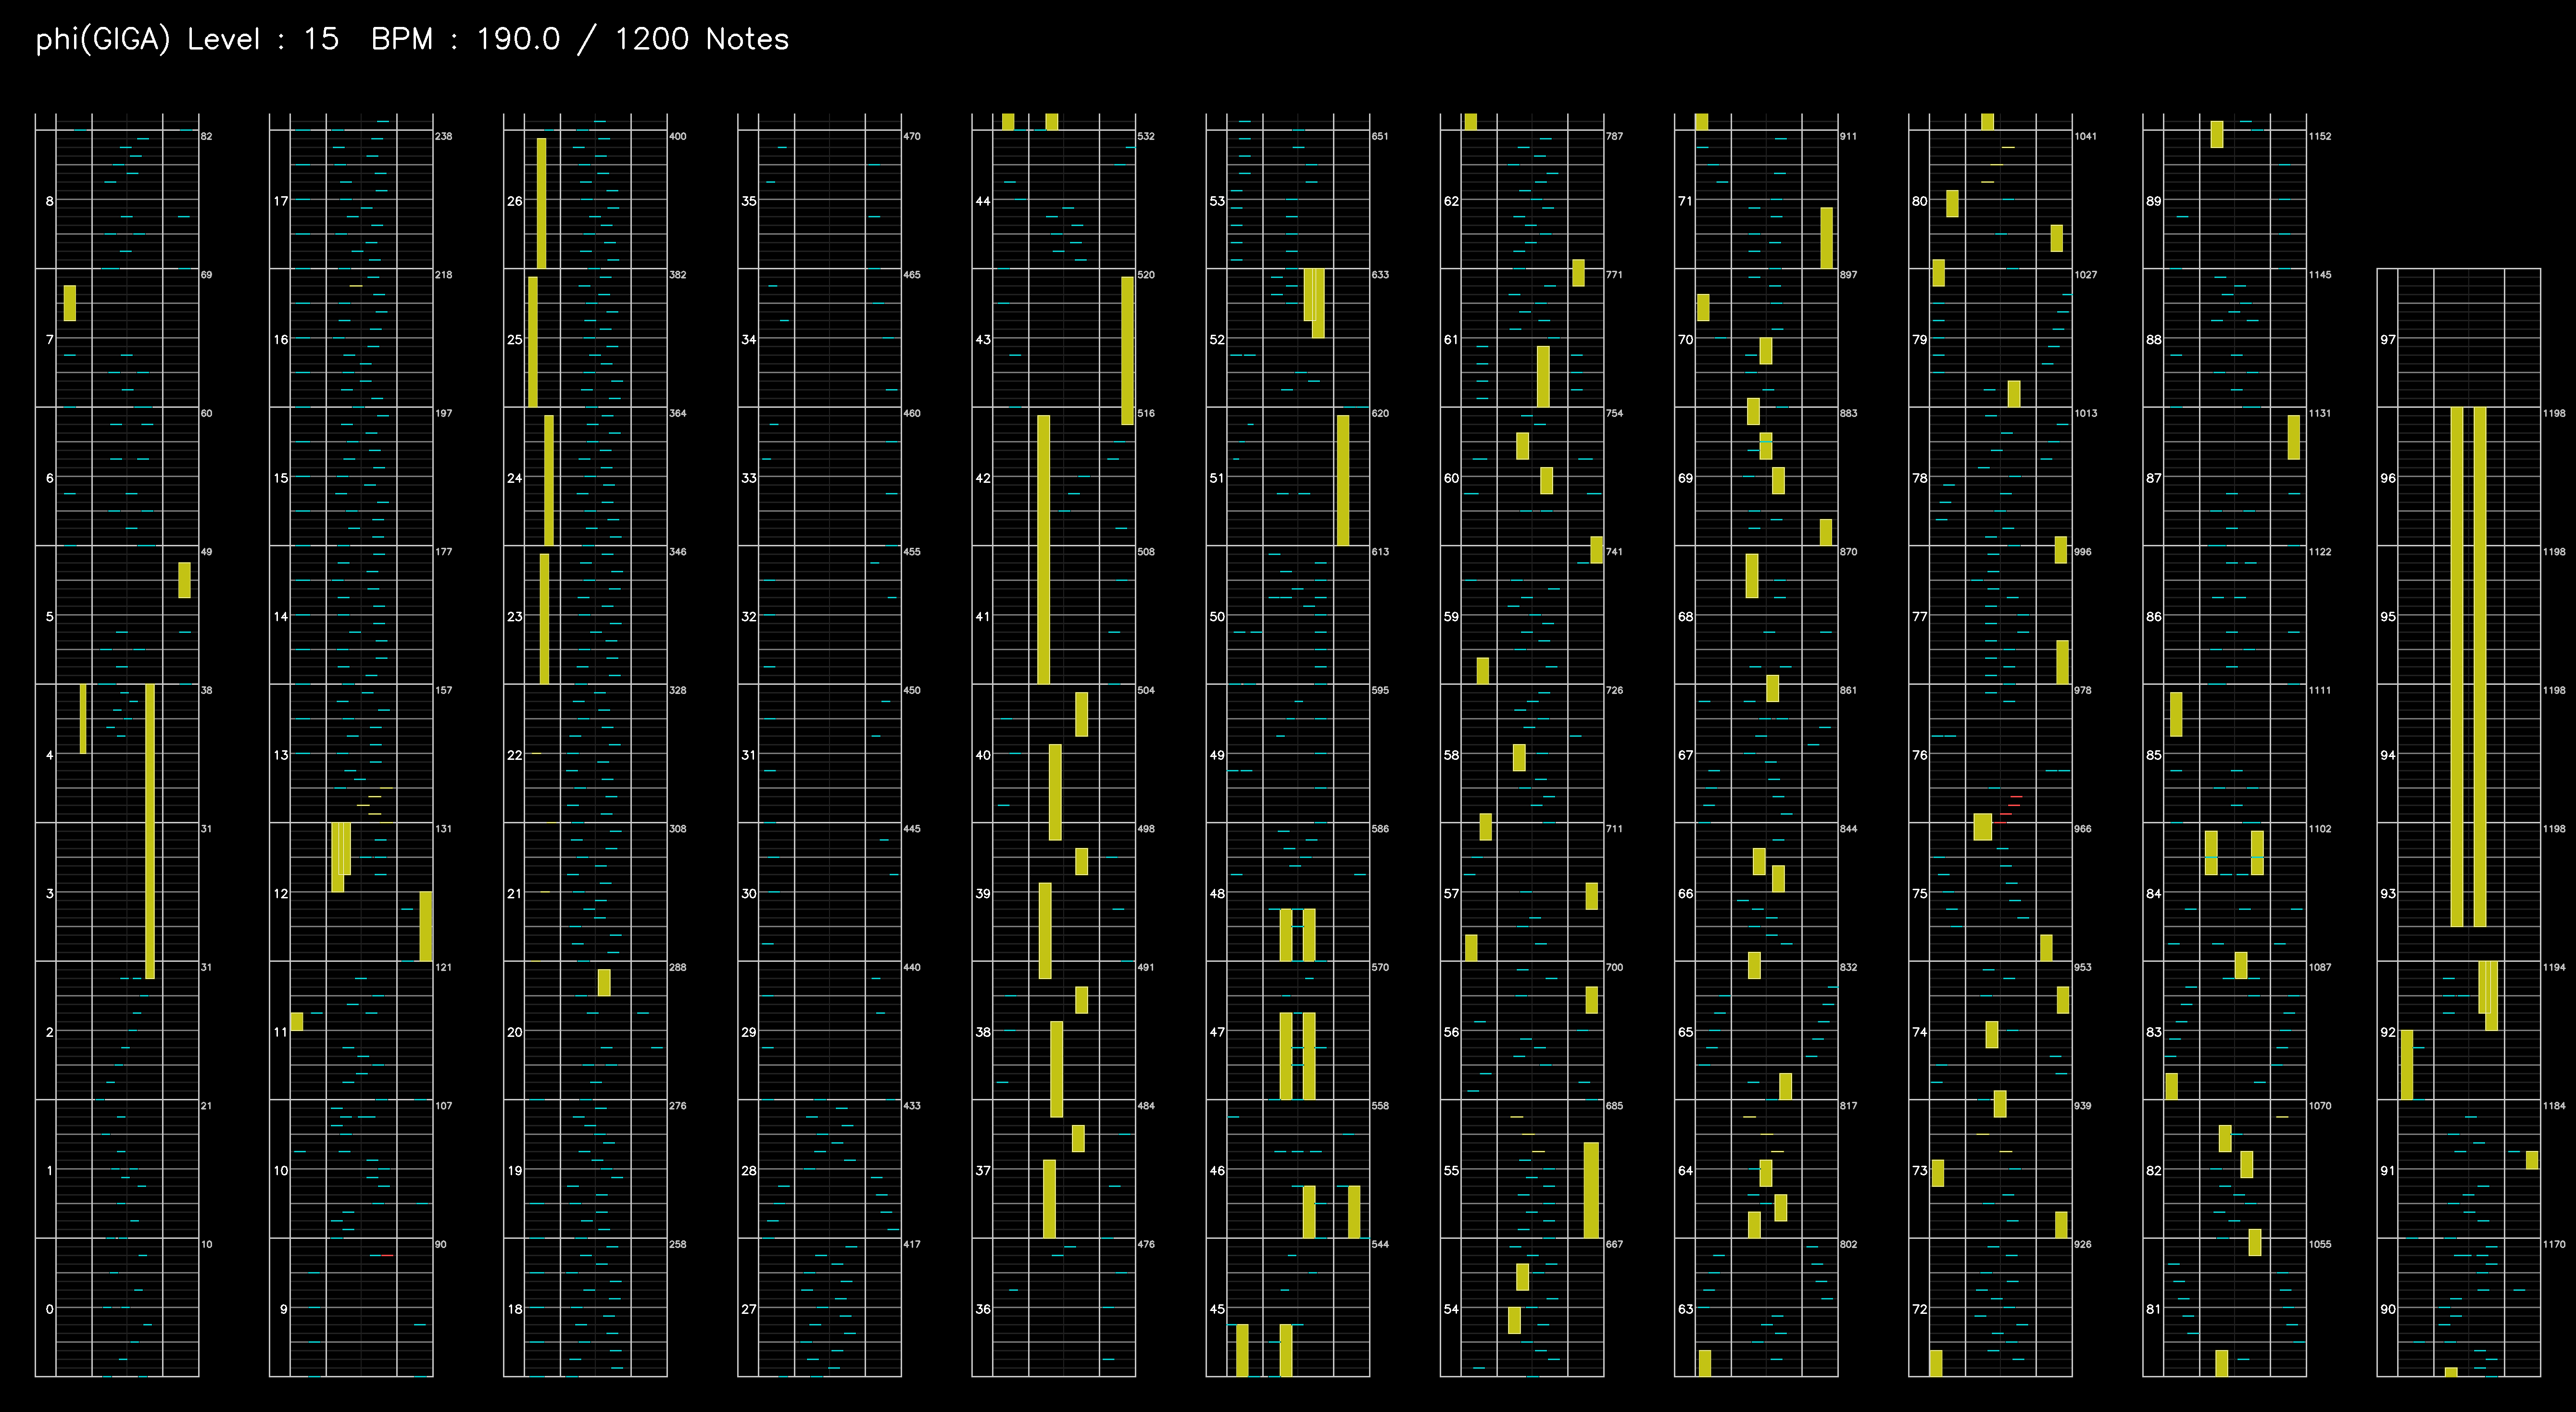Click measure number label 97
2576x1412 pixels.
(2388, 340)
